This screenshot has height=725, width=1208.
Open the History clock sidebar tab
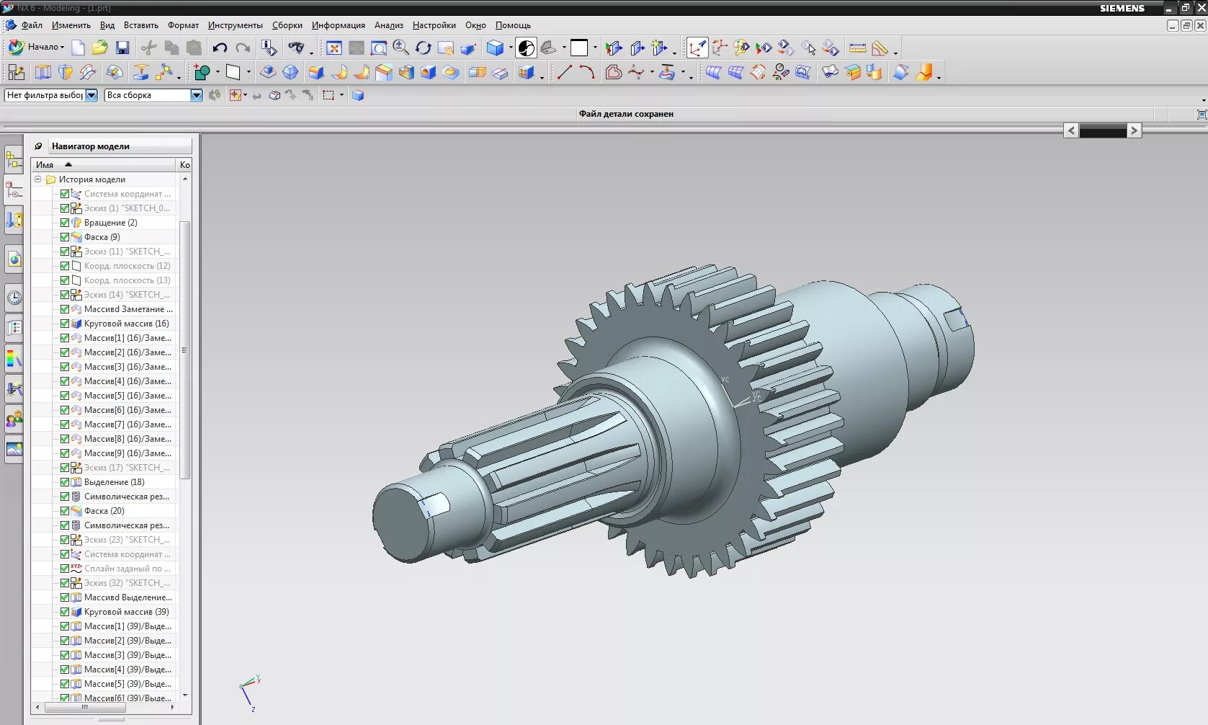click(14, 298)
